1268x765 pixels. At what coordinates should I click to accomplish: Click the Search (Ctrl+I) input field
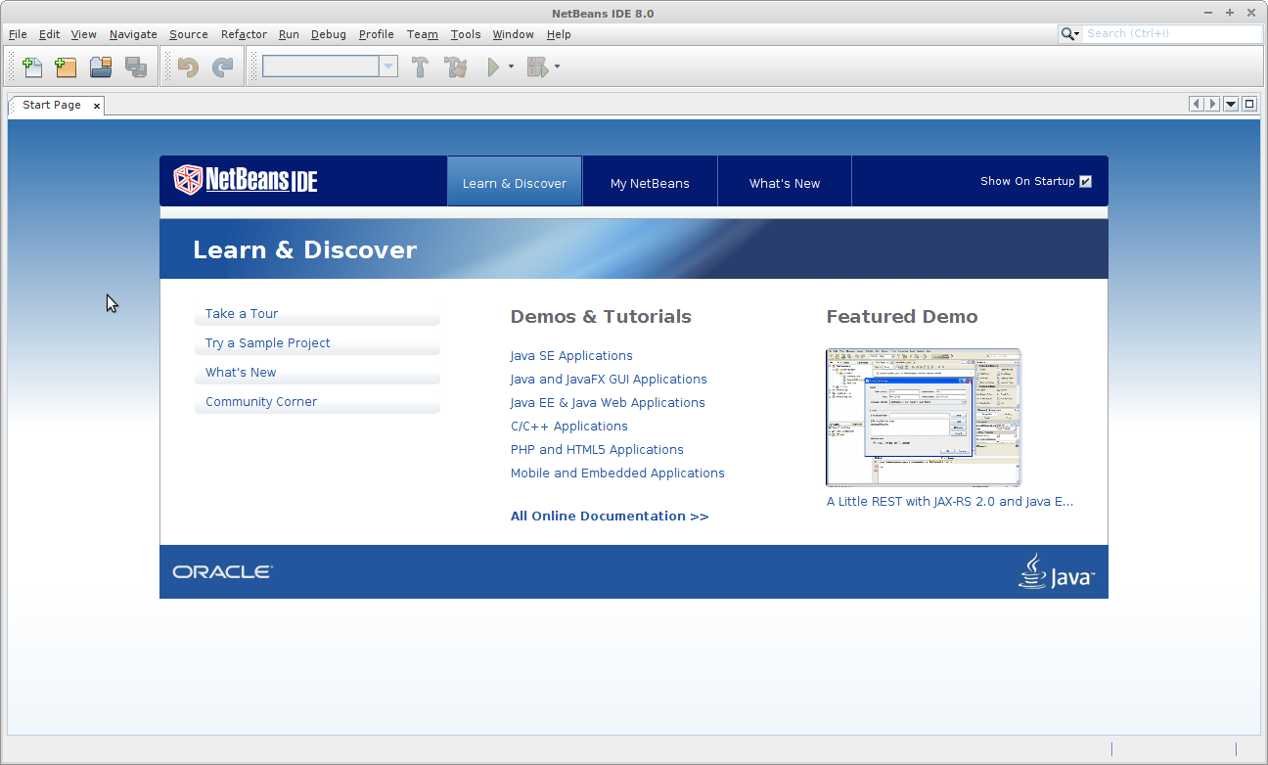click(x=1172, y=33)
